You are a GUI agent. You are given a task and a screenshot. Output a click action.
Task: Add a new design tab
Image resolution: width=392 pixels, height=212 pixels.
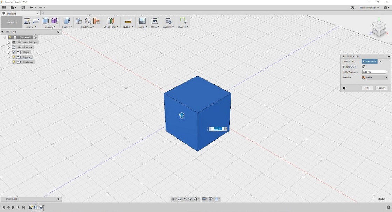(x=43, y=13)
